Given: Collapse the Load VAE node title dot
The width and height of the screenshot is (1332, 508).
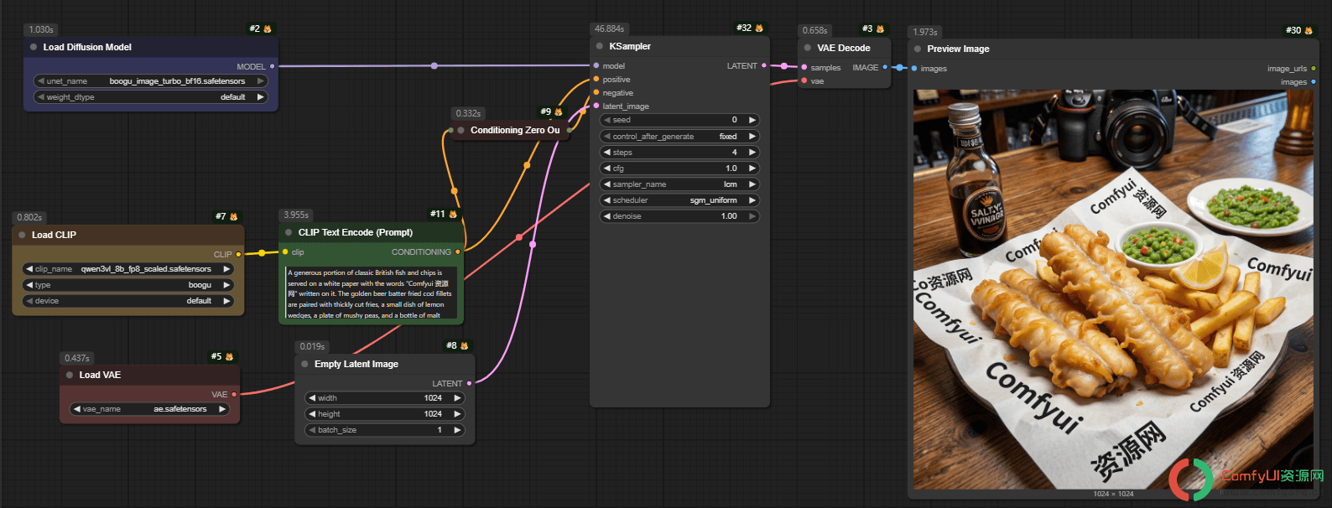Looking at the screenshot, I should [x=70, y=376].
